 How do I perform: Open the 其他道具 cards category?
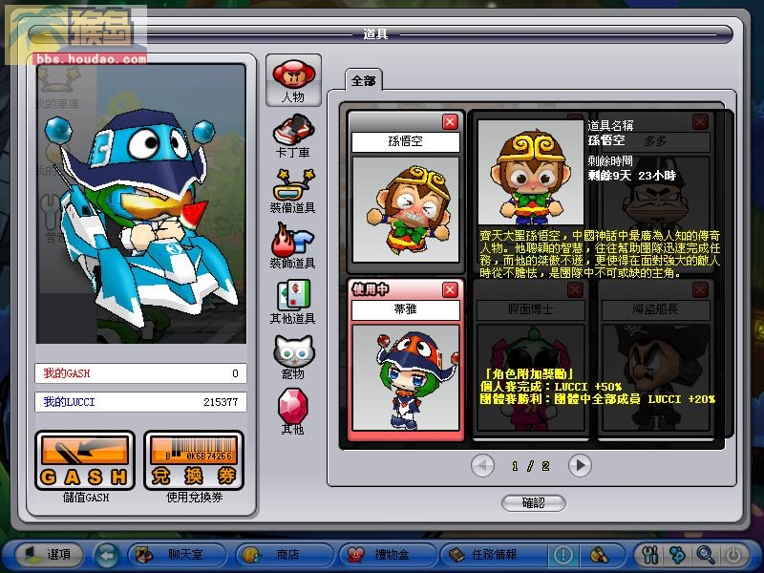point(293,302)
